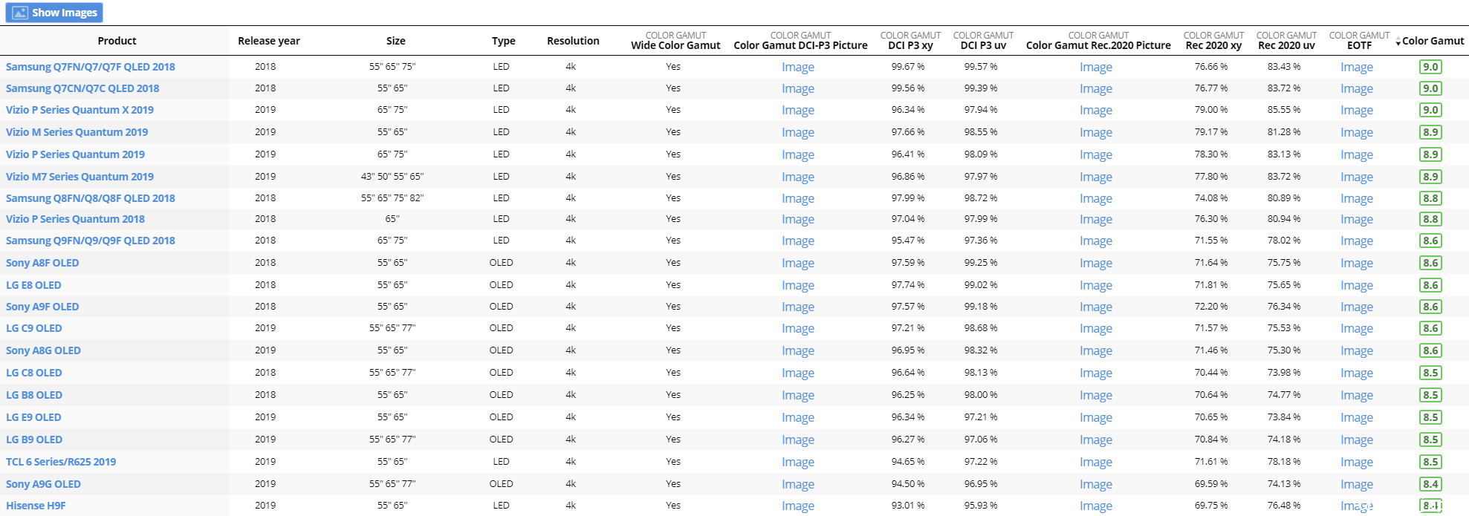Click the Size column header
The image size is (1469, 516).
396,41
